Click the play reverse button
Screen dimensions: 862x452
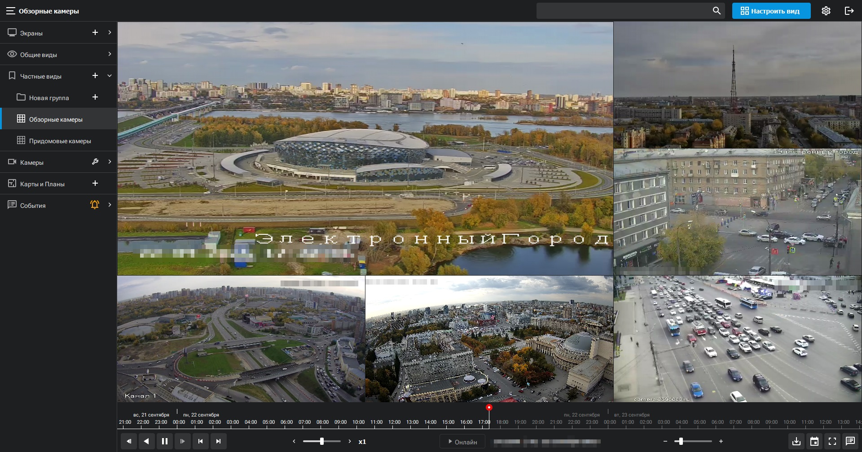point(146,441)
